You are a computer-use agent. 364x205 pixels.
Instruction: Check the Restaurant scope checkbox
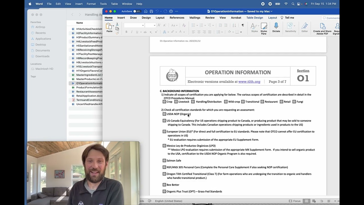262,102
